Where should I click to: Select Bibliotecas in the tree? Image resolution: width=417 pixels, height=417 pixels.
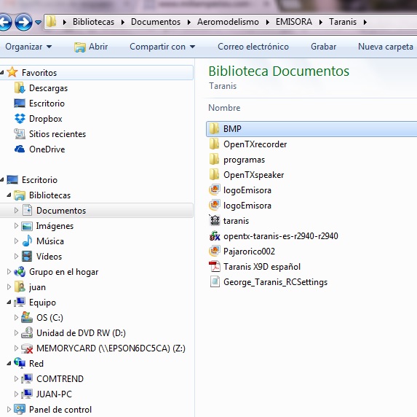(49, 195)
